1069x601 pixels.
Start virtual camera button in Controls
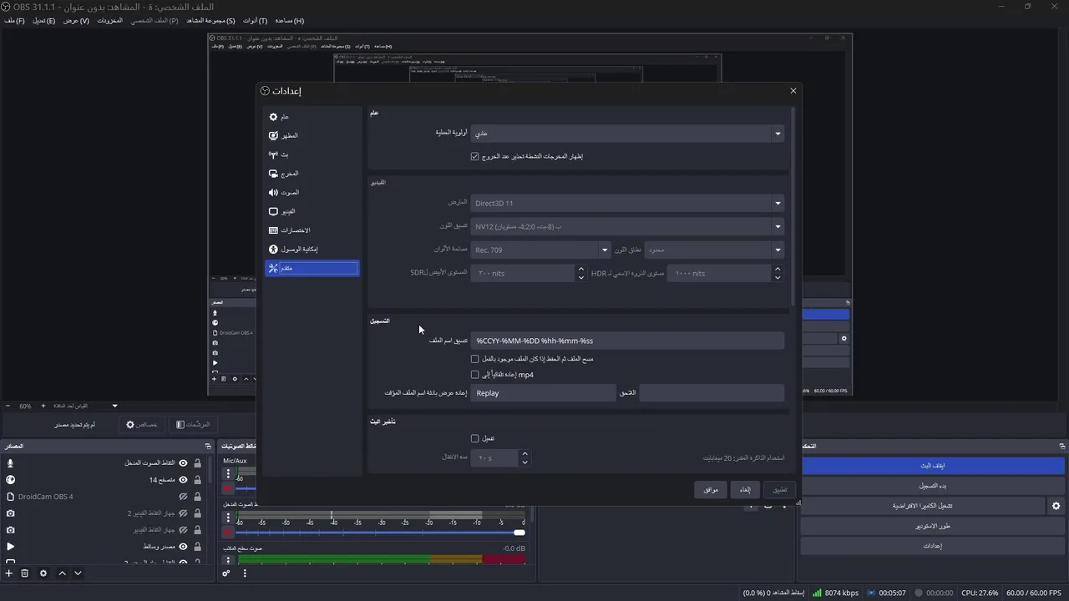[922, 506]
